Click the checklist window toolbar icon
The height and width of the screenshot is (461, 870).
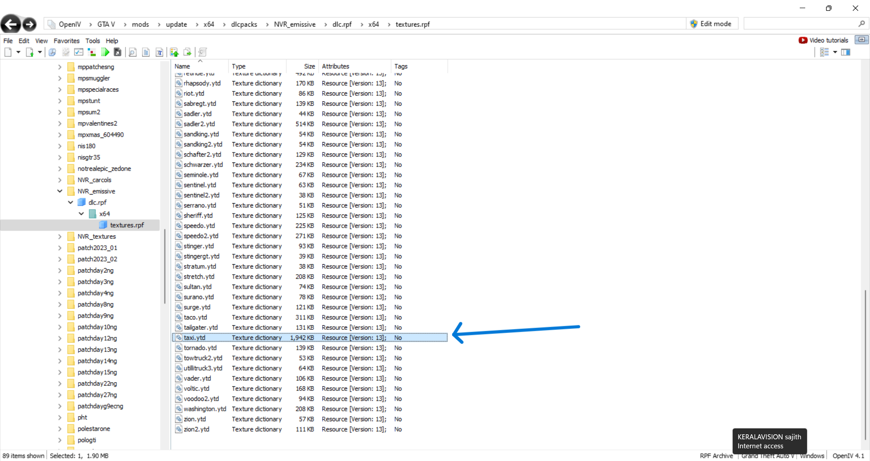(x=78, y=52)
